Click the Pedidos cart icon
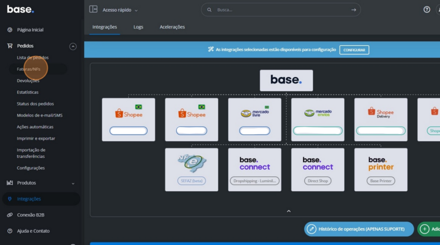Screen dimensions: 440x245 point(10,46)
